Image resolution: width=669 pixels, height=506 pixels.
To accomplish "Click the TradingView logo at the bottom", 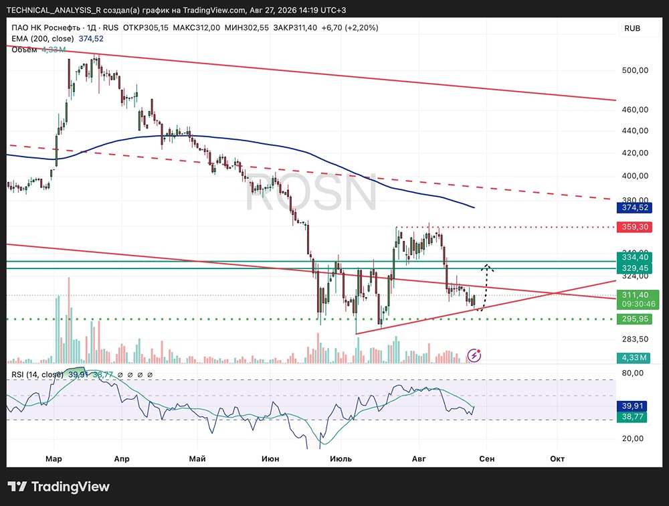I will pyautogui.click(x=58, y=487).
